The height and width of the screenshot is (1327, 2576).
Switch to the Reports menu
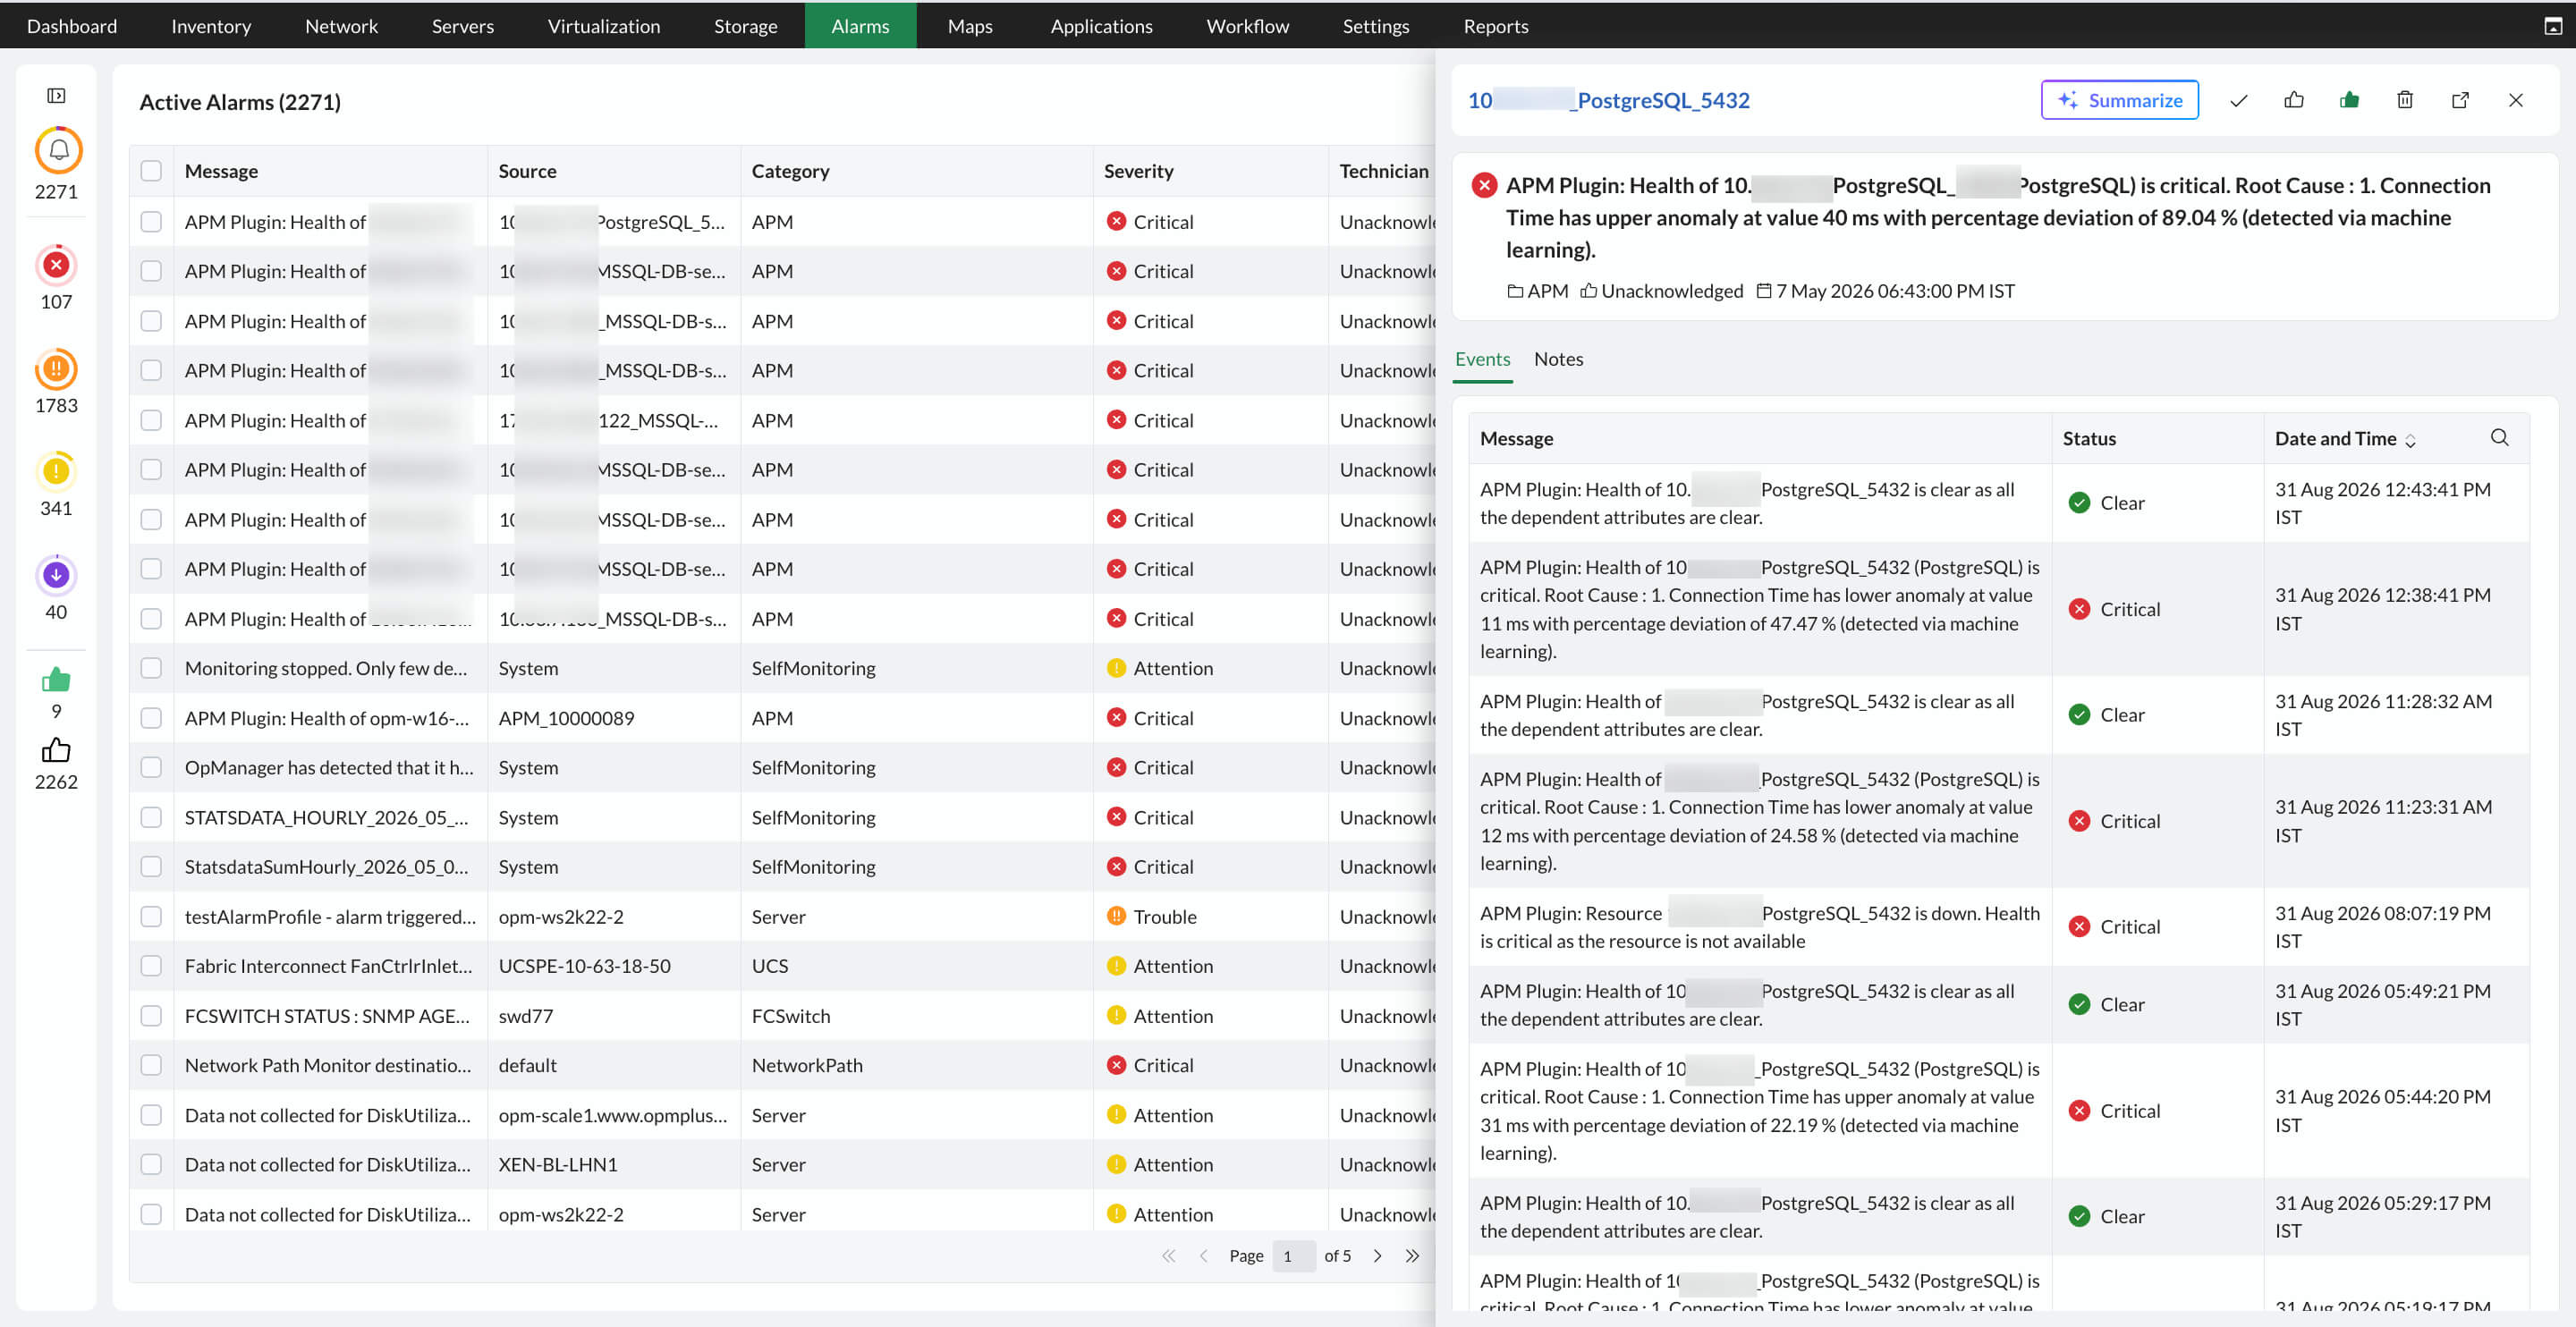point(1496,26)
